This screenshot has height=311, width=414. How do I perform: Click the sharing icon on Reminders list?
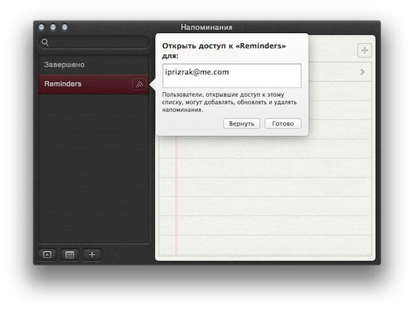point(139,85)
